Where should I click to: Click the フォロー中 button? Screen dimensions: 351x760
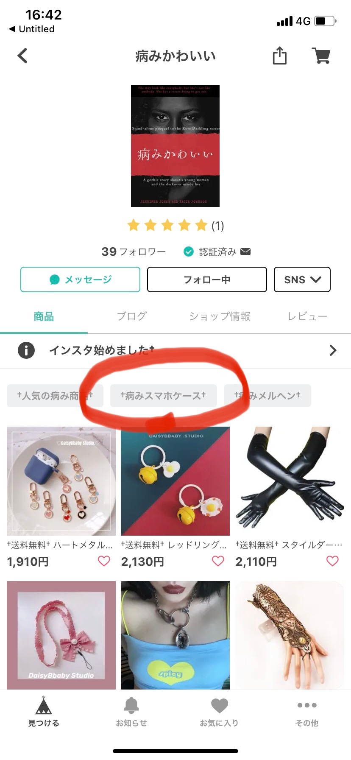[207, 279]
